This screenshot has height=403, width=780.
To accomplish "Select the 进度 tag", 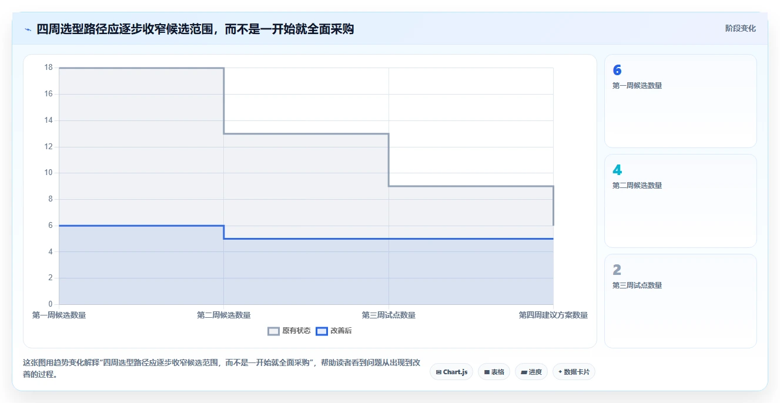I will pyautogui.click(x=531, y=372).
